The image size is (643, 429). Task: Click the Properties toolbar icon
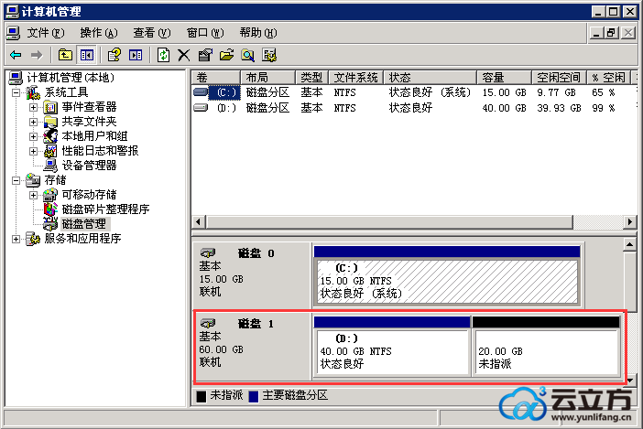pos(204,55)
